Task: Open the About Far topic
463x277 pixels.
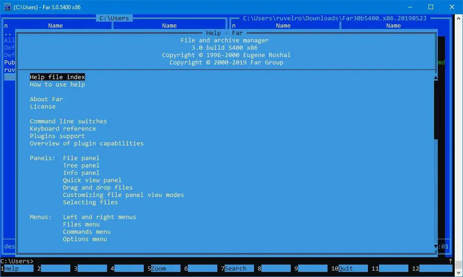Action: point(46,99)
